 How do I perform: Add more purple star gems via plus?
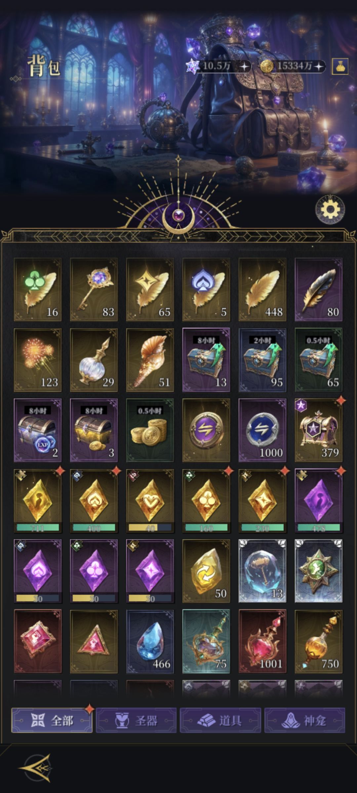[x=244, y=66]
